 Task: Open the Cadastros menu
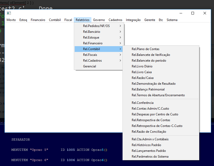tap(115, 20)
